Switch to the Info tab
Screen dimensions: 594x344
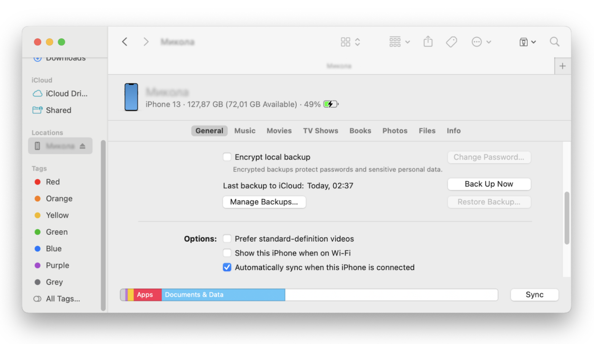[453, 131]
